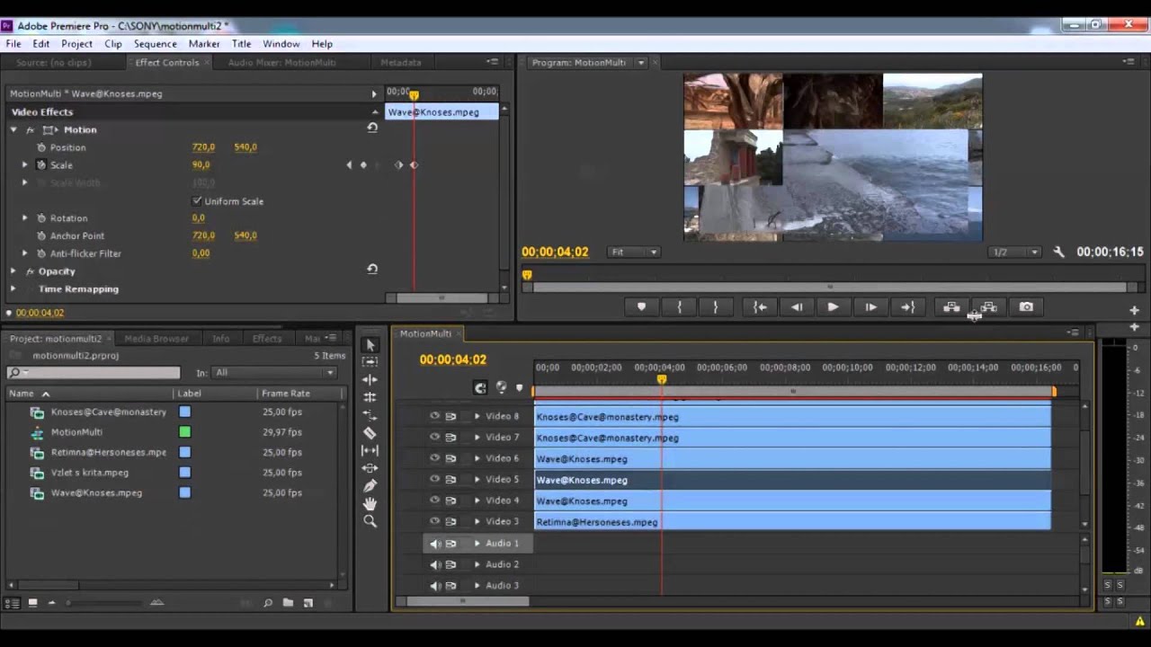This screenshot has height=647, width=1151.
Task: Switch to the Effects tab
Action: tap(267, 339)
